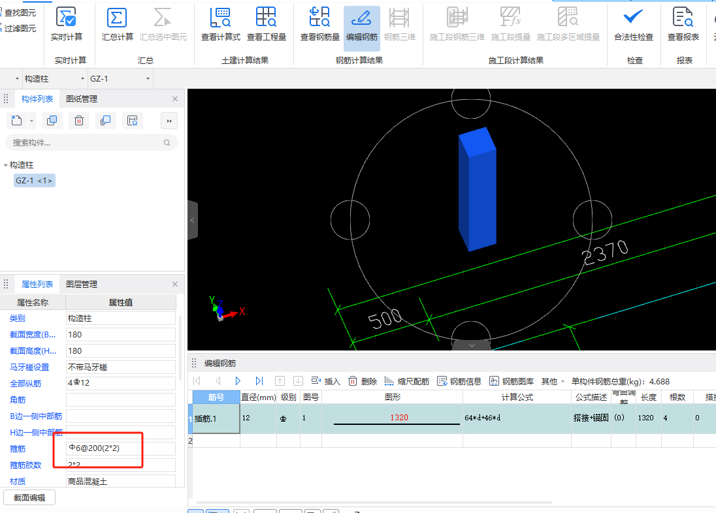Click 插入 in rebar editor toolbar

pos(325,381)
